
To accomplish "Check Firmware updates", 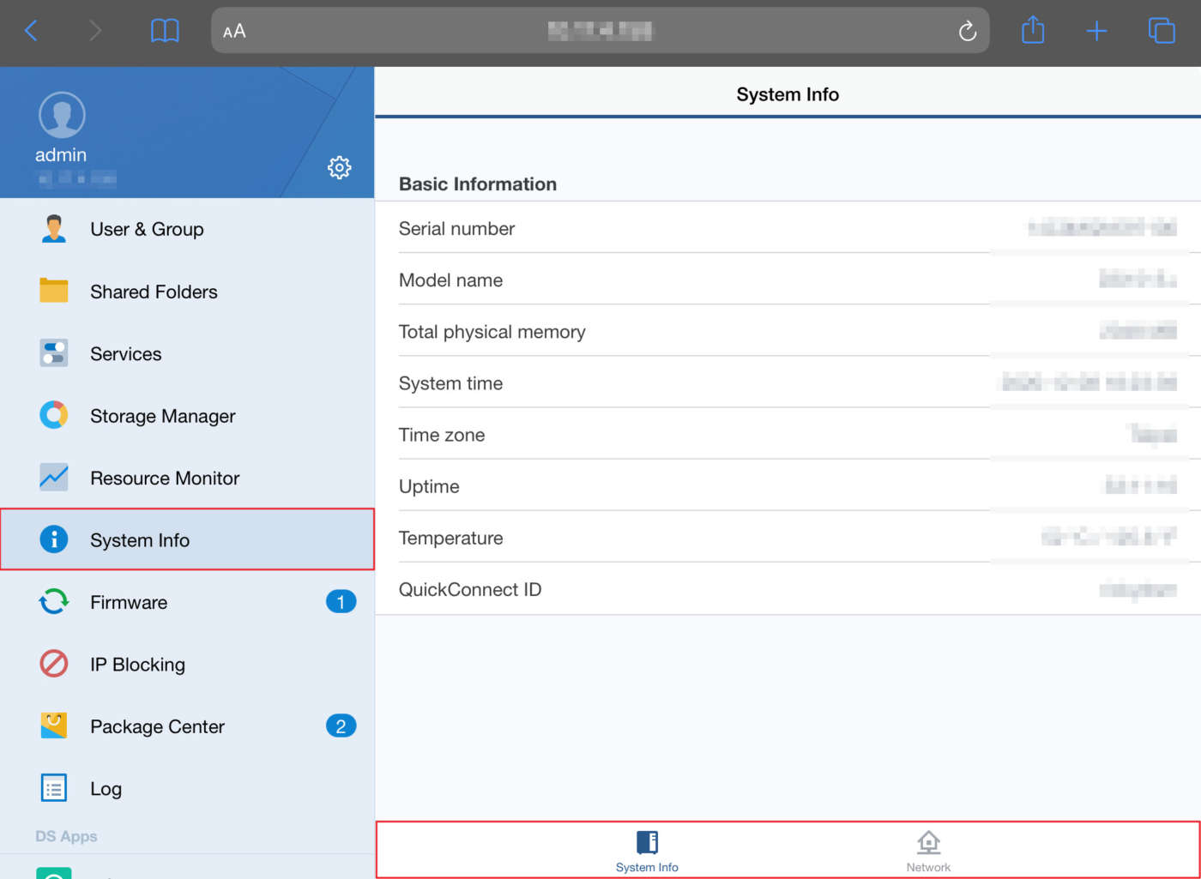I will (128, 602).
